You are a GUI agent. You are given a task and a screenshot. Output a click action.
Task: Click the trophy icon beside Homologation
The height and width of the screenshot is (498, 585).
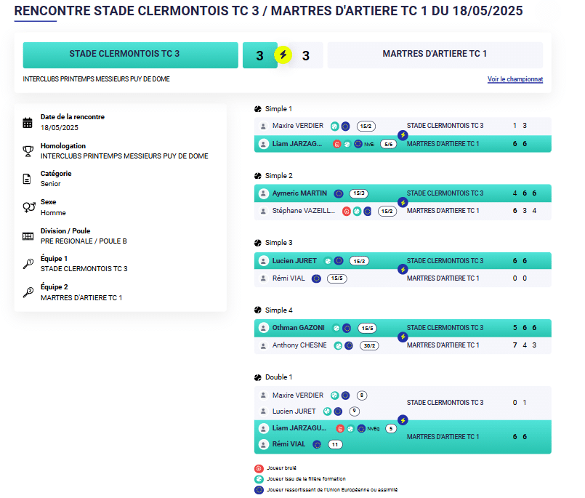pos(28,150)
